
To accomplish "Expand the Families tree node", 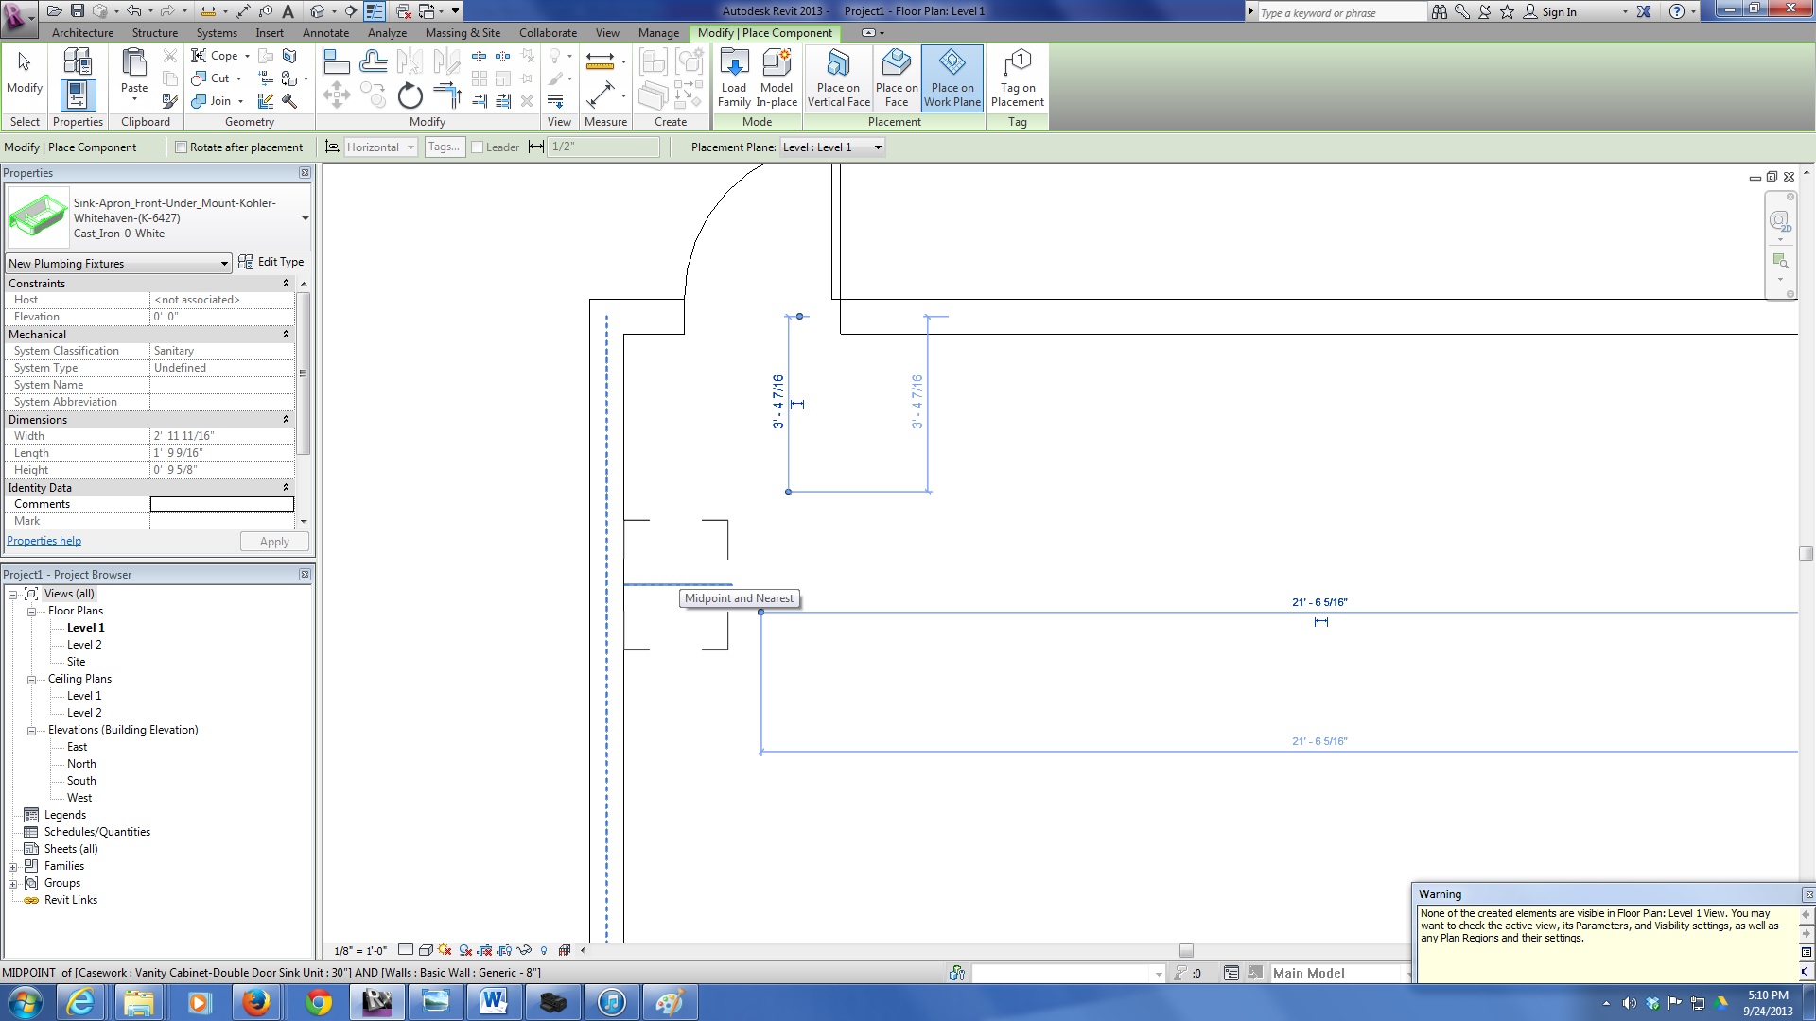I will (13, 867).
